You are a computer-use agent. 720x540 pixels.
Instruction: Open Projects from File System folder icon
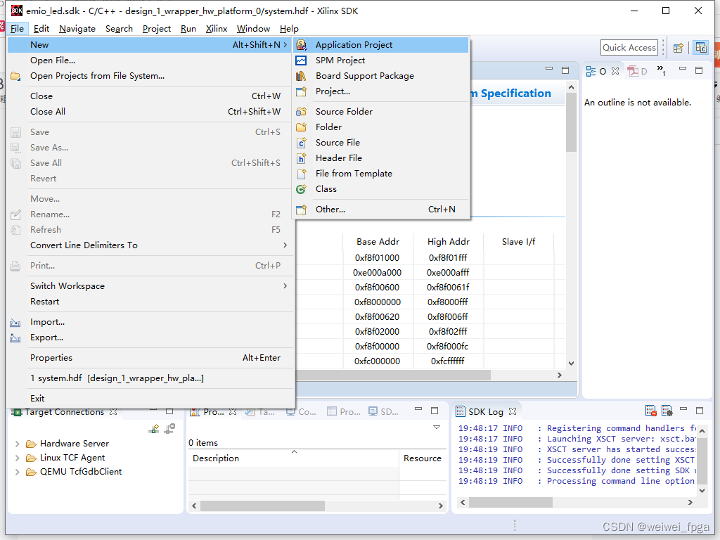15,76
